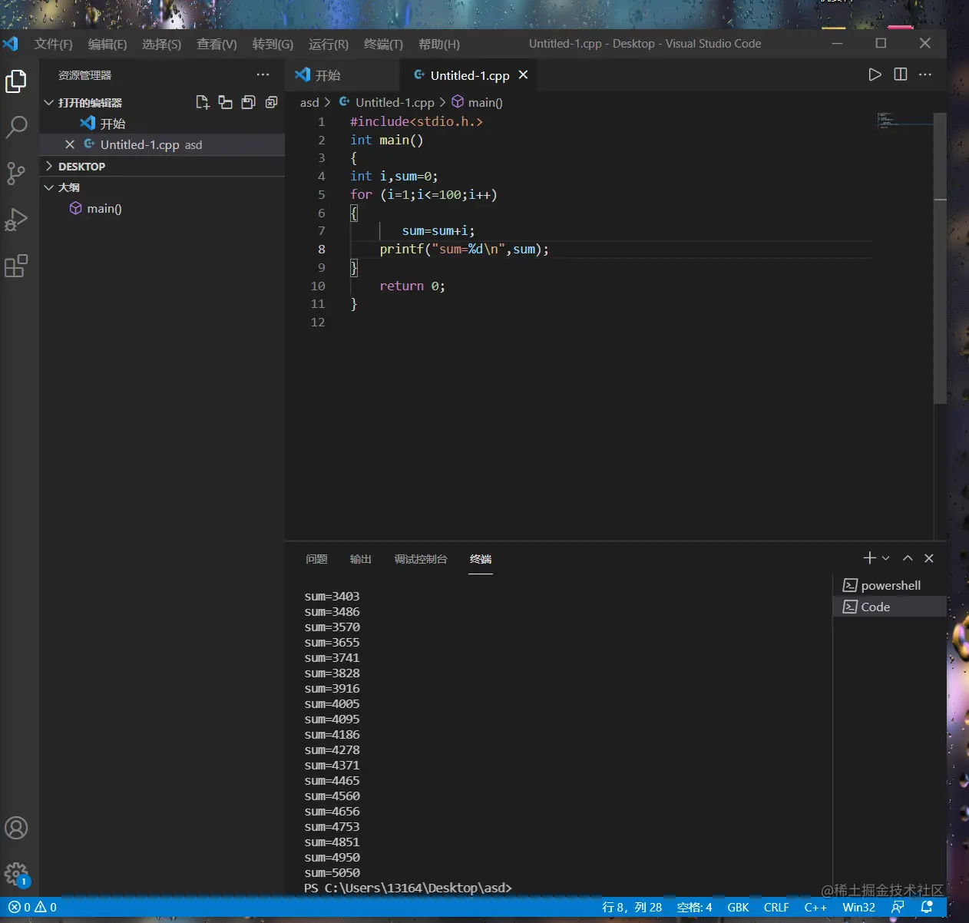Select the C++ language mode
This screenshot has width=969, height=923.
click(815, 907)
